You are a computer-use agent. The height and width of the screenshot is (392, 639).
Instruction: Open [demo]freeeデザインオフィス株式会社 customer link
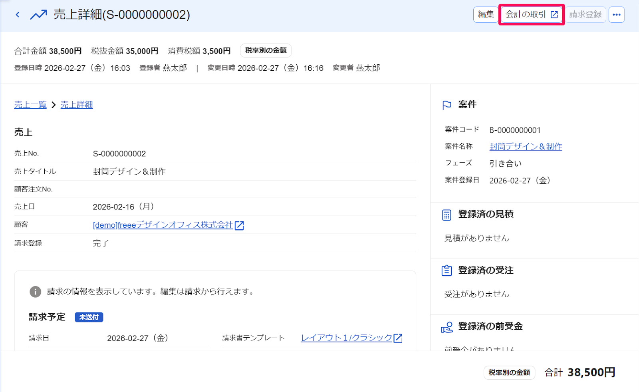click(163, 225)
